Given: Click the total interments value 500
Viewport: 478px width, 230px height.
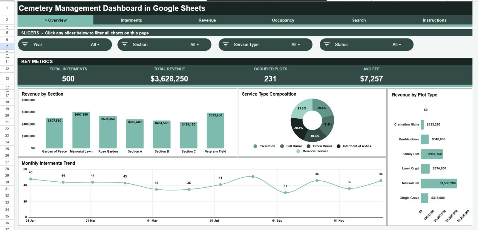Looking at the screenshot, I should [68, 79].
